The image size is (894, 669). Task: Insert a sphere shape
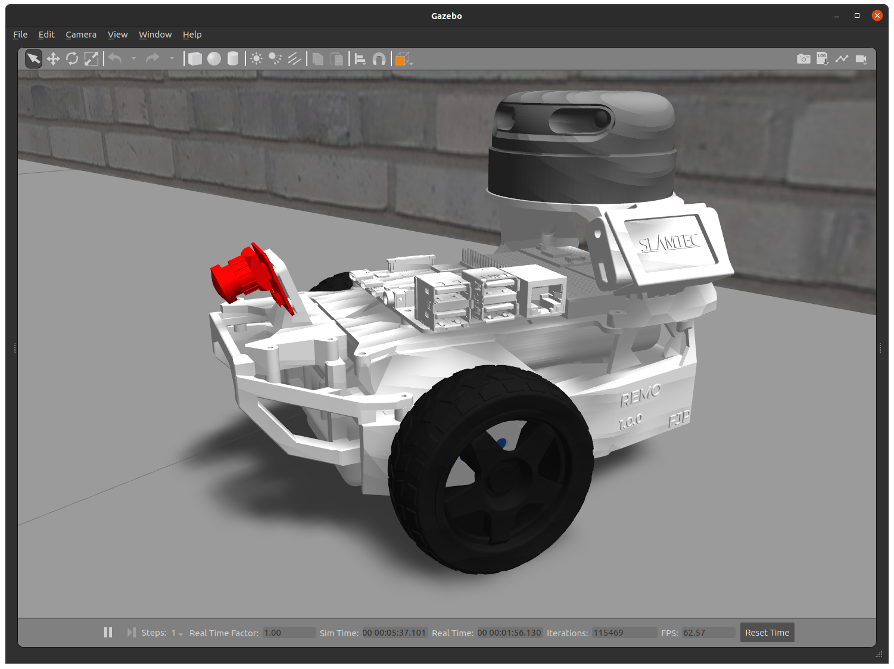(214, 58)
